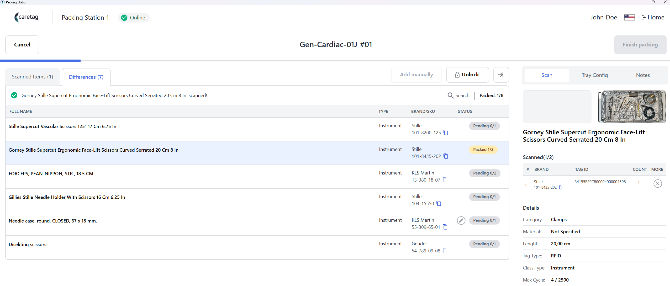Copy SKU 104-15550
Screen dimensions: 670x286
tap(439, 203)
